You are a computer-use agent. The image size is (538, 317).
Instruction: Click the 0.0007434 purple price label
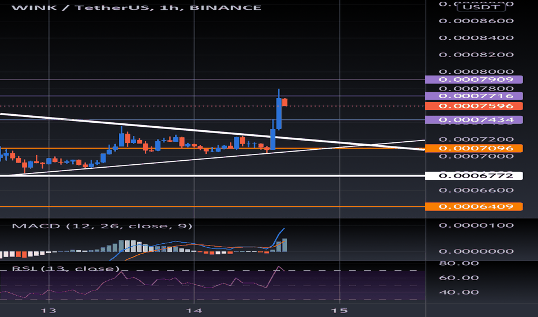click(473, 120)
